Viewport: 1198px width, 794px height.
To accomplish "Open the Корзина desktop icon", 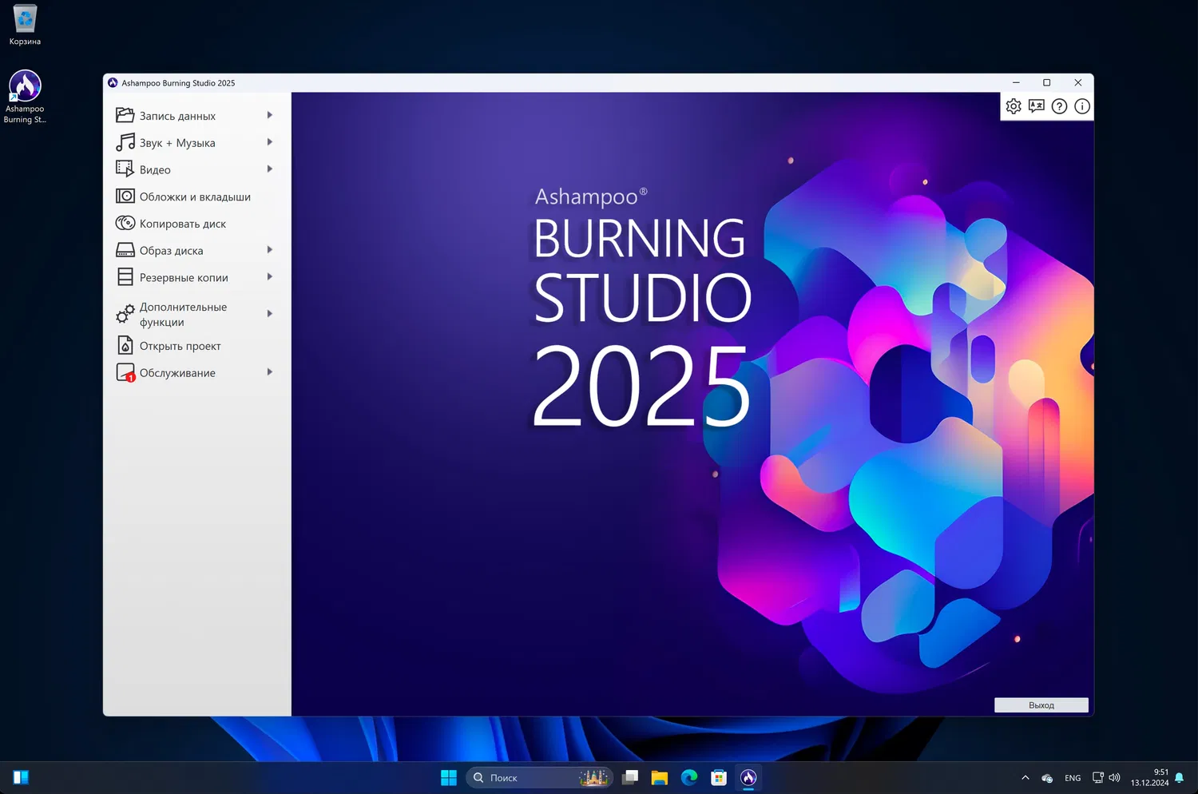I will [25, 25].
